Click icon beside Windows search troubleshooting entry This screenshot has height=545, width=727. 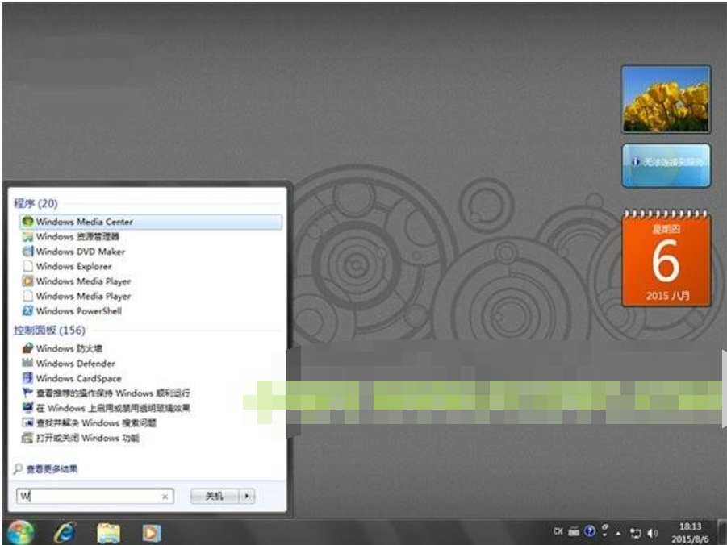click(27, 422)
